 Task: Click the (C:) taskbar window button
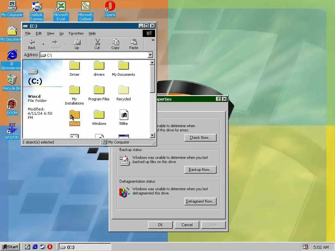[85, 247]
